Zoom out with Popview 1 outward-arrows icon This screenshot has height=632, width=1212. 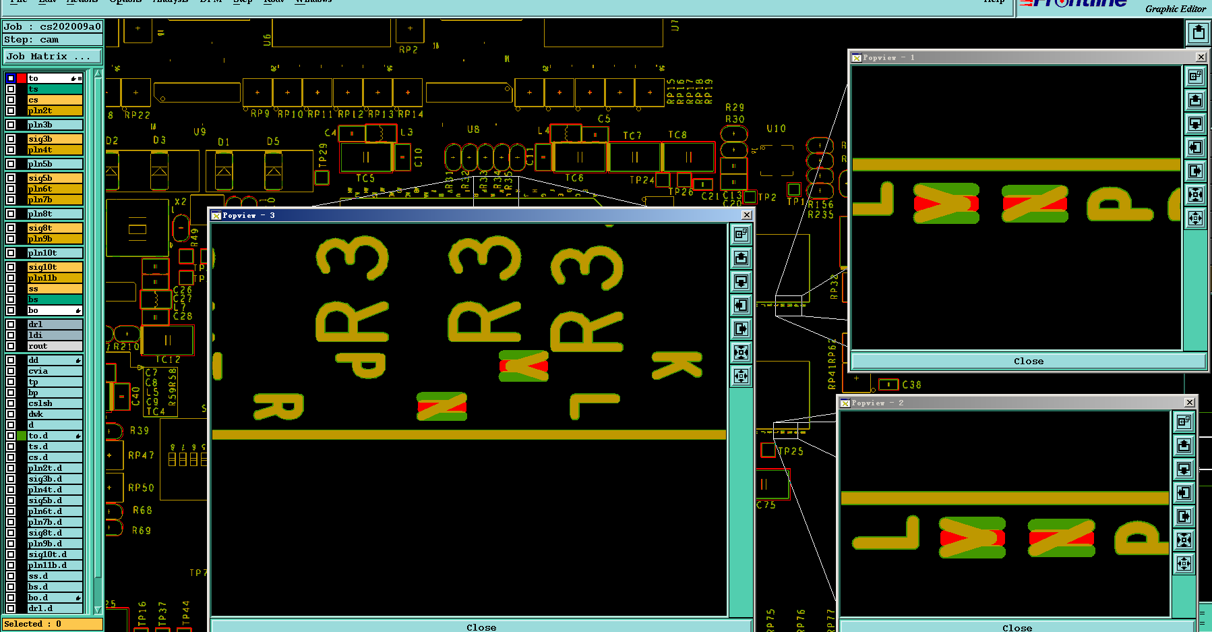click(1195, 218)
